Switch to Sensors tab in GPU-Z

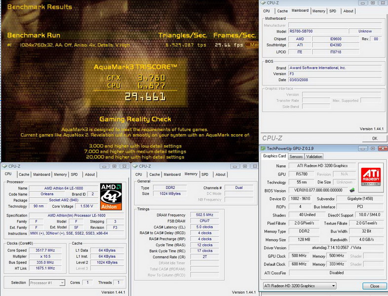click(x=296, y=156)
